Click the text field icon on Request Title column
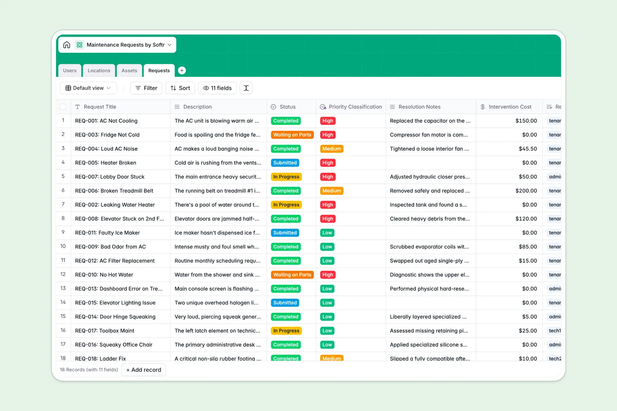The image size is (617, 411). point(78,107)
